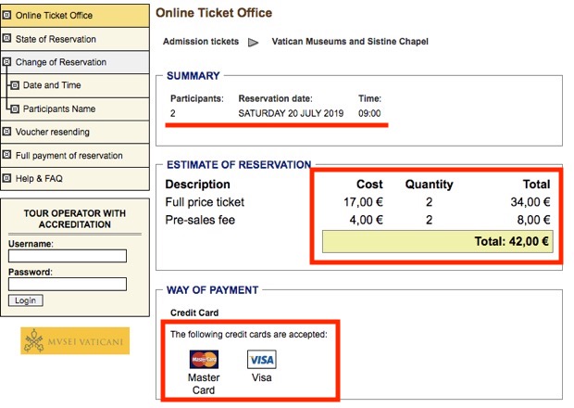Click the yellow Total: 42,00 € bar
Viewport: 574px width, 408px height.
tap(437, 242)
